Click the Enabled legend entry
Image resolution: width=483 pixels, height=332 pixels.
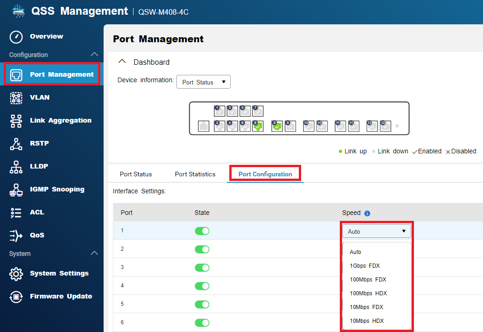pos(427,151)
